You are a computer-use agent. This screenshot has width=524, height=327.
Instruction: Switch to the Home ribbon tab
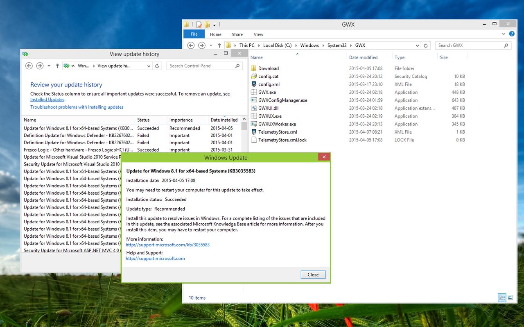(x=216, y=34)
